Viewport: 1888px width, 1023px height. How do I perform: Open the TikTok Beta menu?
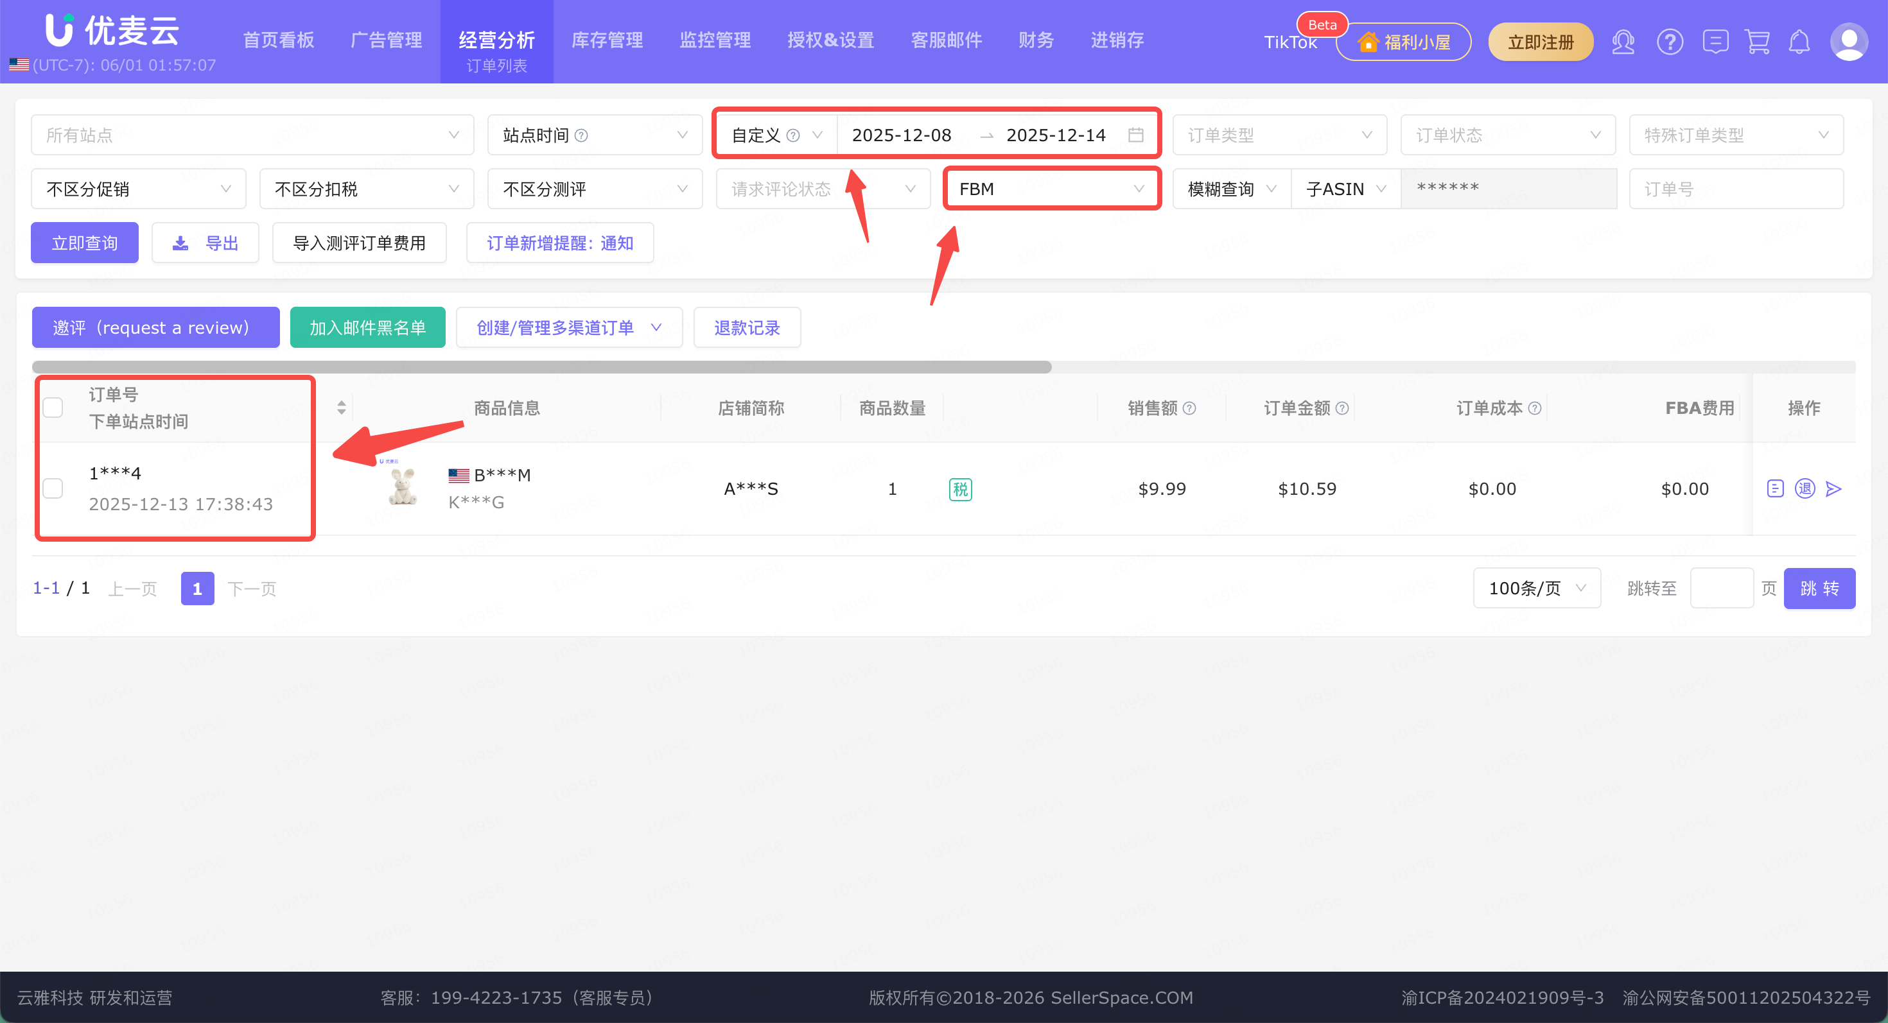1291,42
